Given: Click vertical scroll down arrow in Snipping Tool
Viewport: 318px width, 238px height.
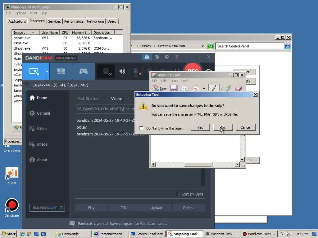Looking at the screenshot, I should point(242,160).
